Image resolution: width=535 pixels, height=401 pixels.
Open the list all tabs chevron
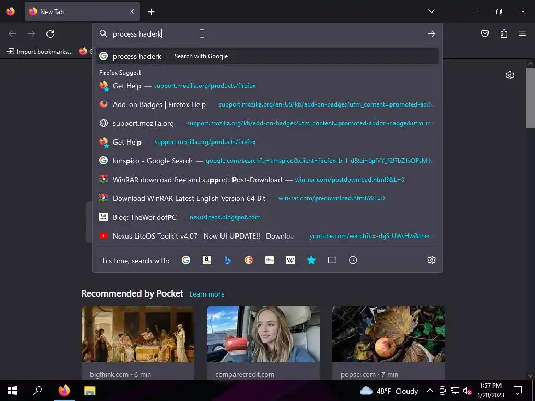click(x=431, y=11)
